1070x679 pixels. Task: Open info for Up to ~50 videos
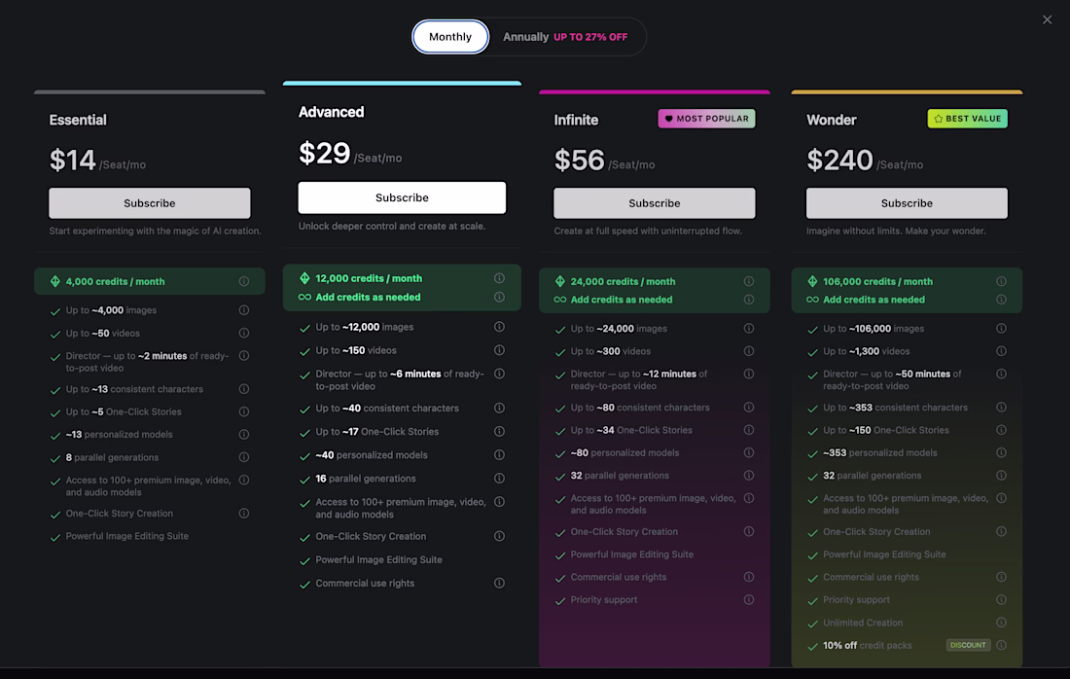click(243, 333)
